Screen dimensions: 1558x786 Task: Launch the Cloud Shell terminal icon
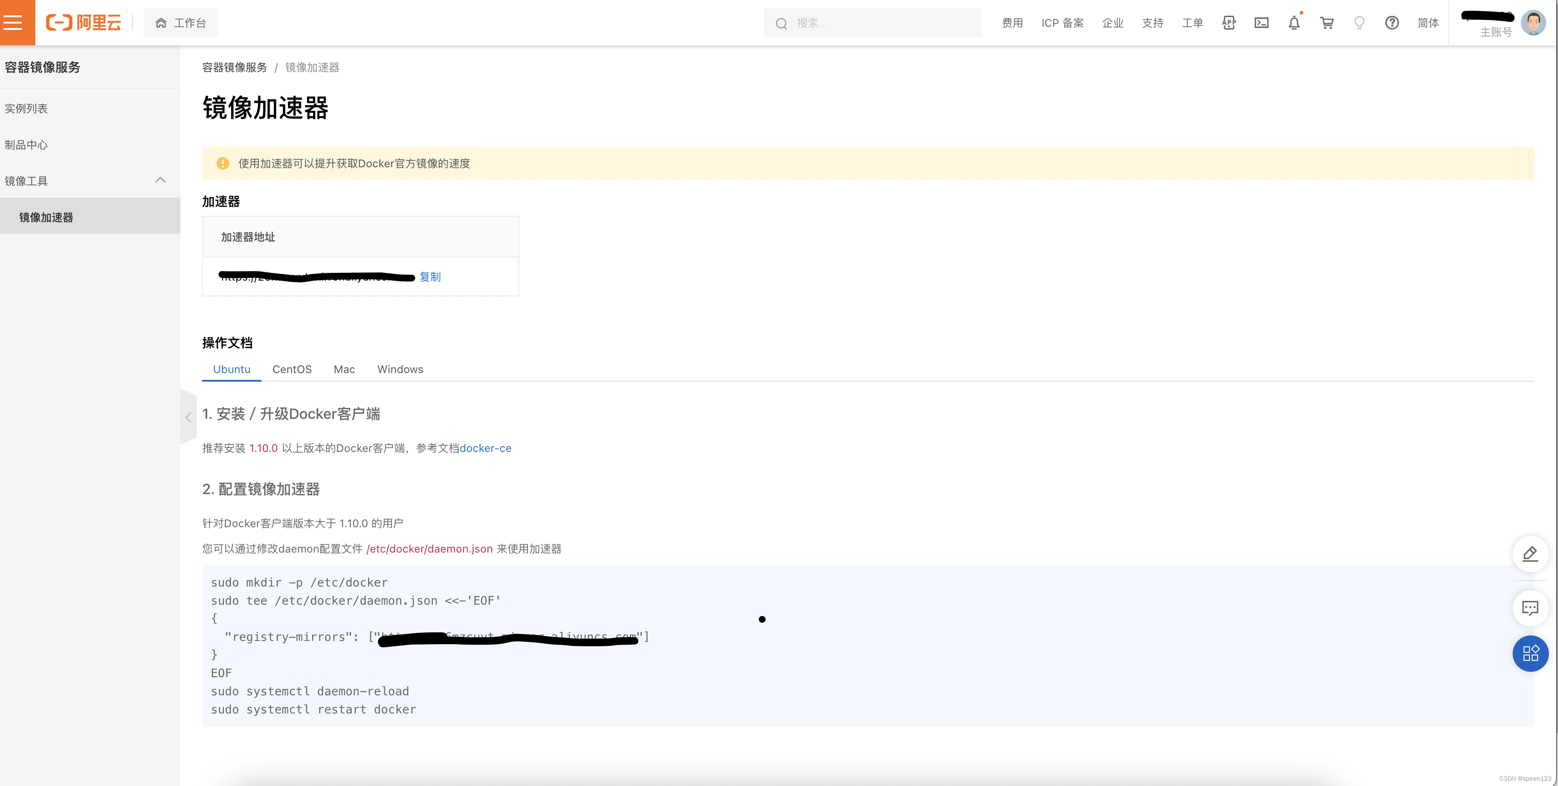coord(1261,23)
